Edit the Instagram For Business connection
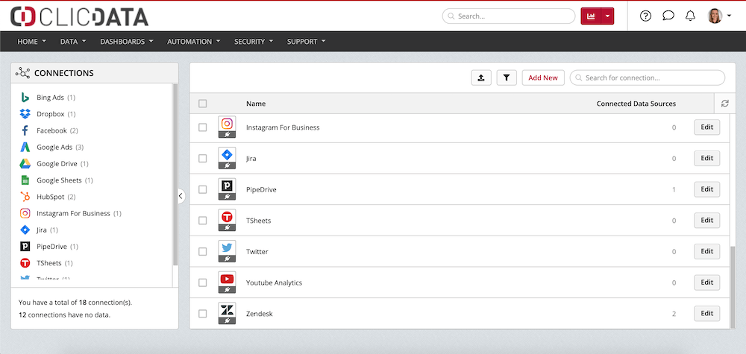The image size is (746, 354). click(x=707, y=127)
